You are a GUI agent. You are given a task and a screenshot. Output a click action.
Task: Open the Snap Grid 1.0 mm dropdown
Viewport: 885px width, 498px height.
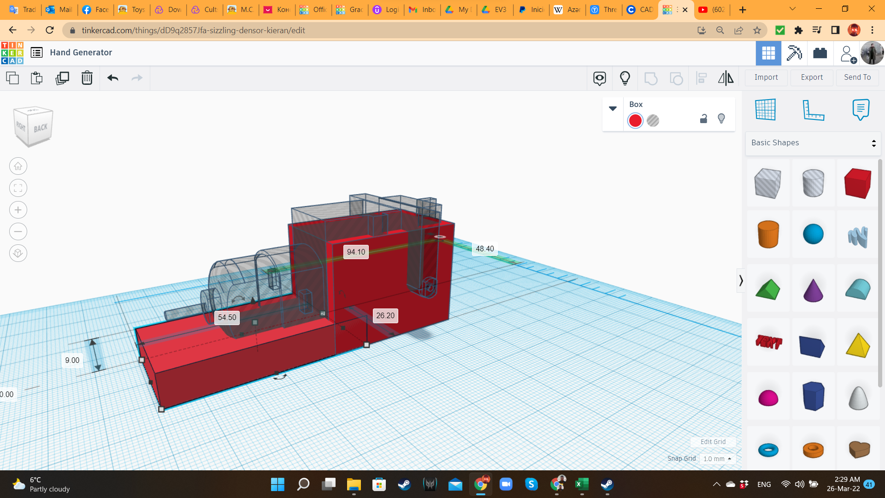click(717, 459)
